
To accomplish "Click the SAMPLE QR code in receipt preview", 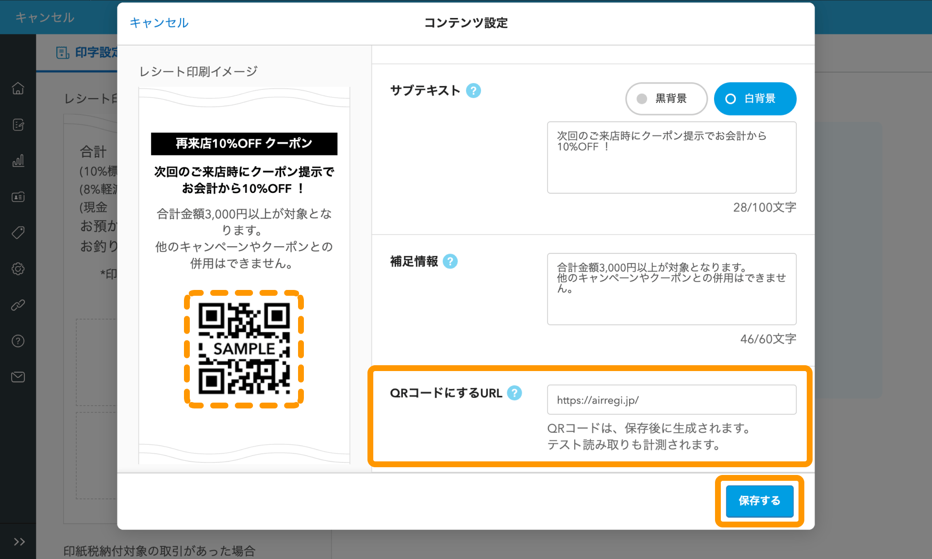I will 244,349.
